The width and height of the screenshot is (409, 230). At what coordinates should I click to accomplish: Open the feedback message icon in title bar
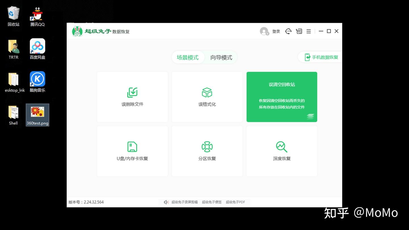point(299,31)
